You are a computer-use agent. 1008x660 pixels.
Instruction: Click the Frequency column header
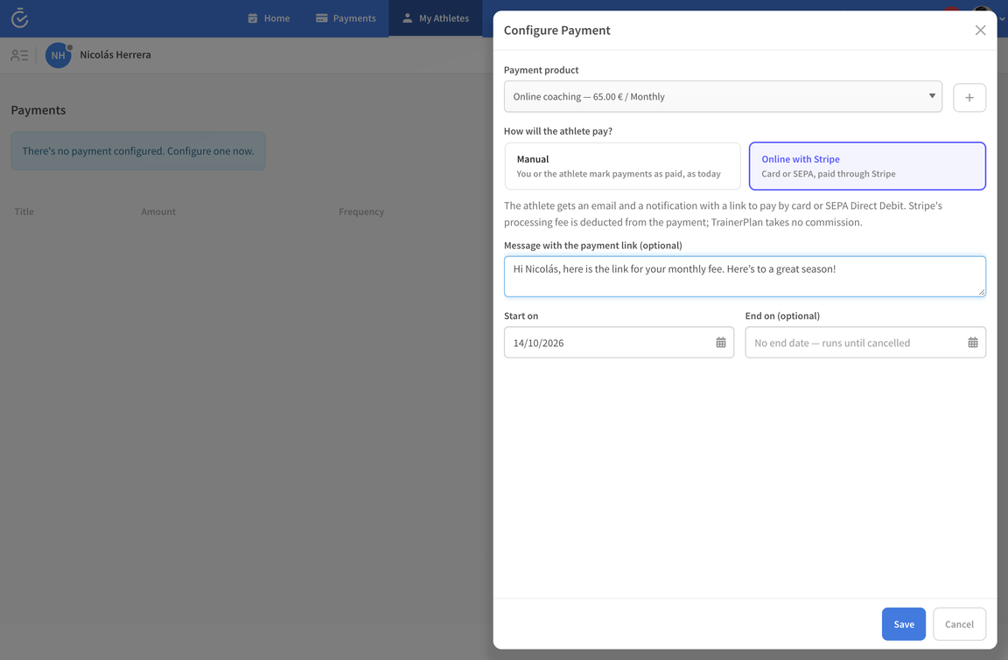click(x=361, y=212)
